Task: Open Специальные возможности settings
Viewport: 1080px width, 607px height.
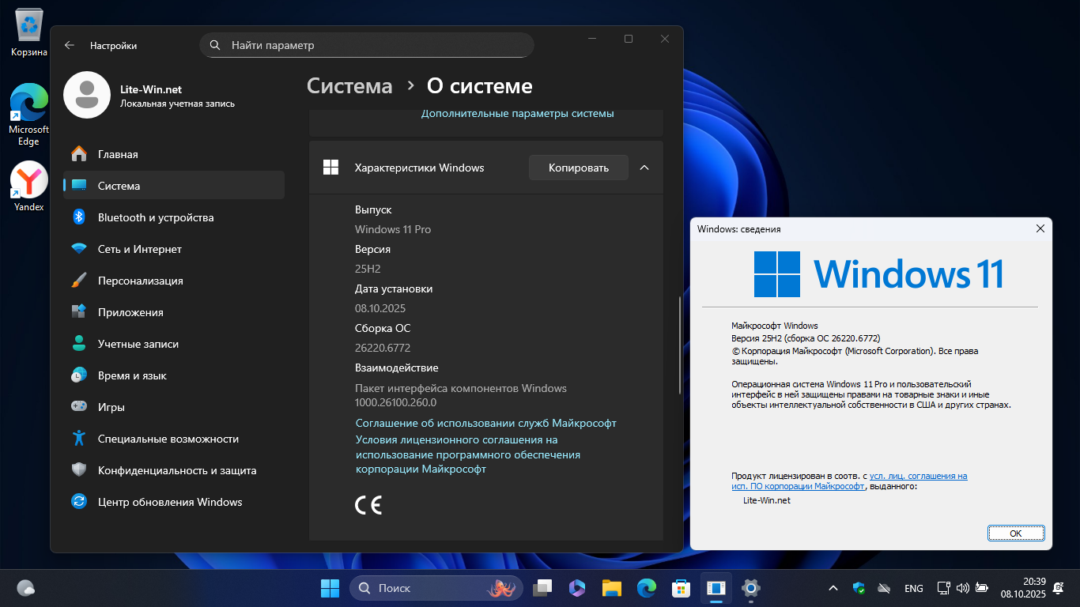Action: pos(168,439)
